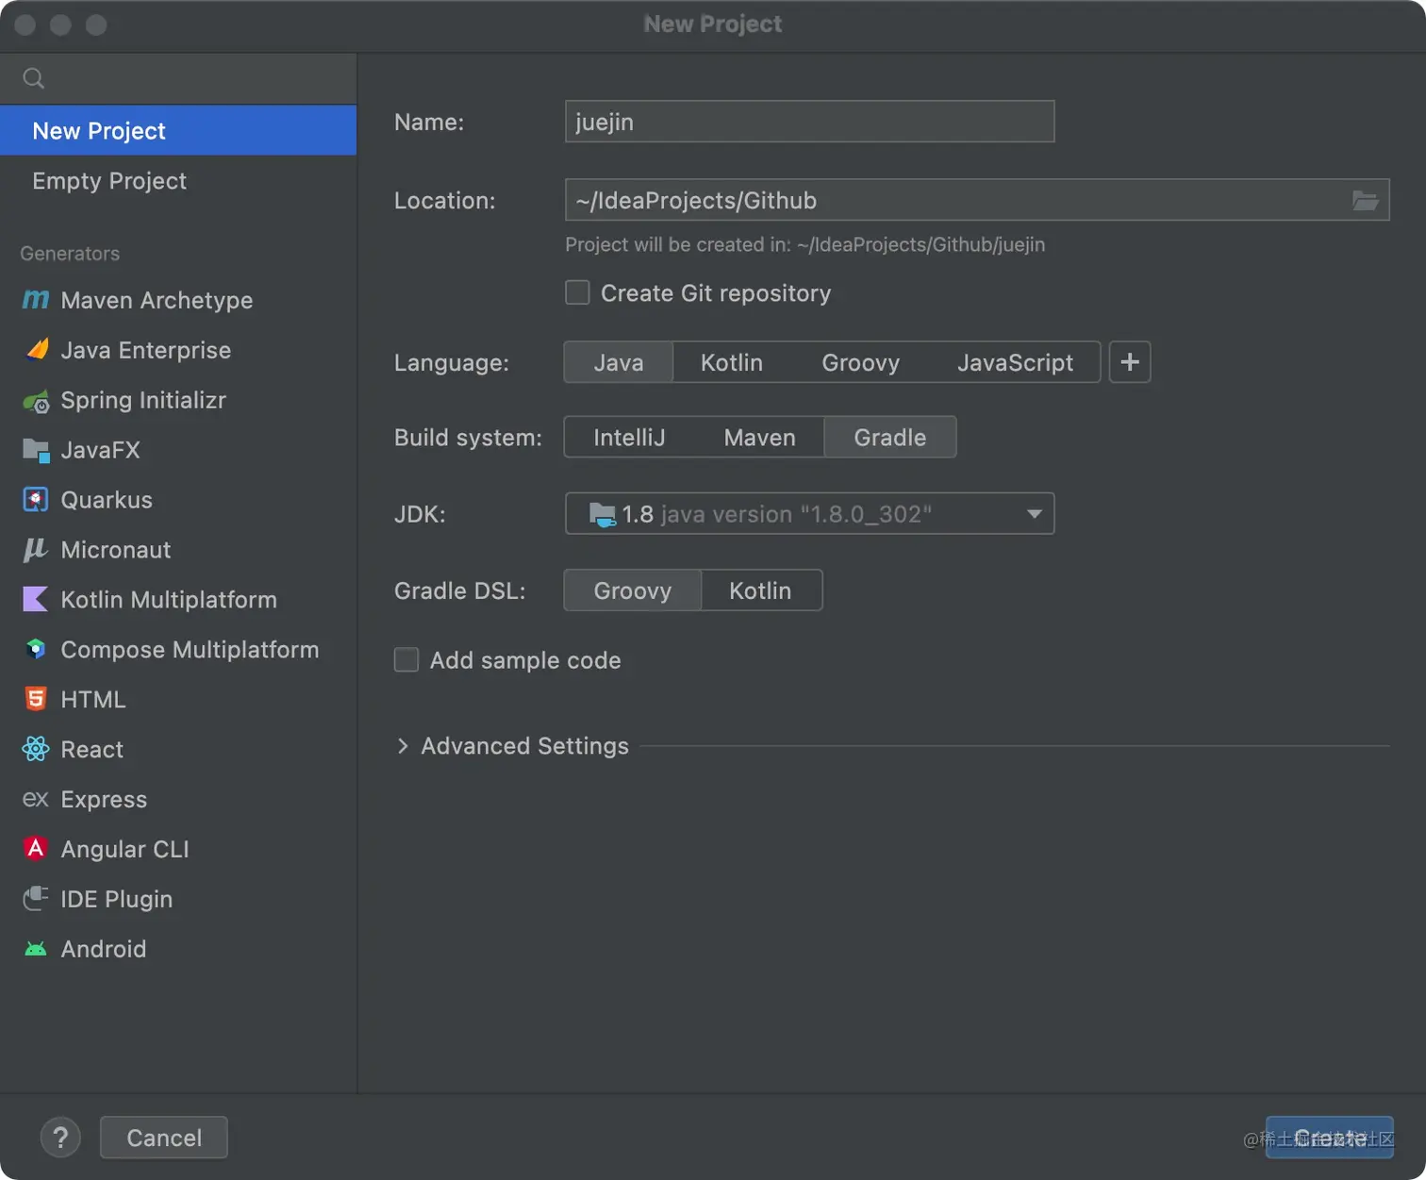Open JavaFX generator entry

(178, 450)
